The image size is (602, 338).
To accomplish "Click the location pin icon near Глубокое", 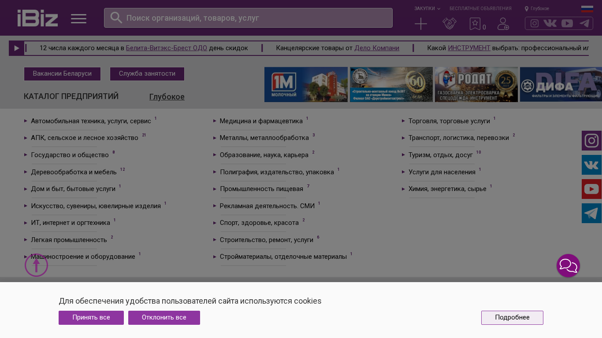I will [527, 9].
